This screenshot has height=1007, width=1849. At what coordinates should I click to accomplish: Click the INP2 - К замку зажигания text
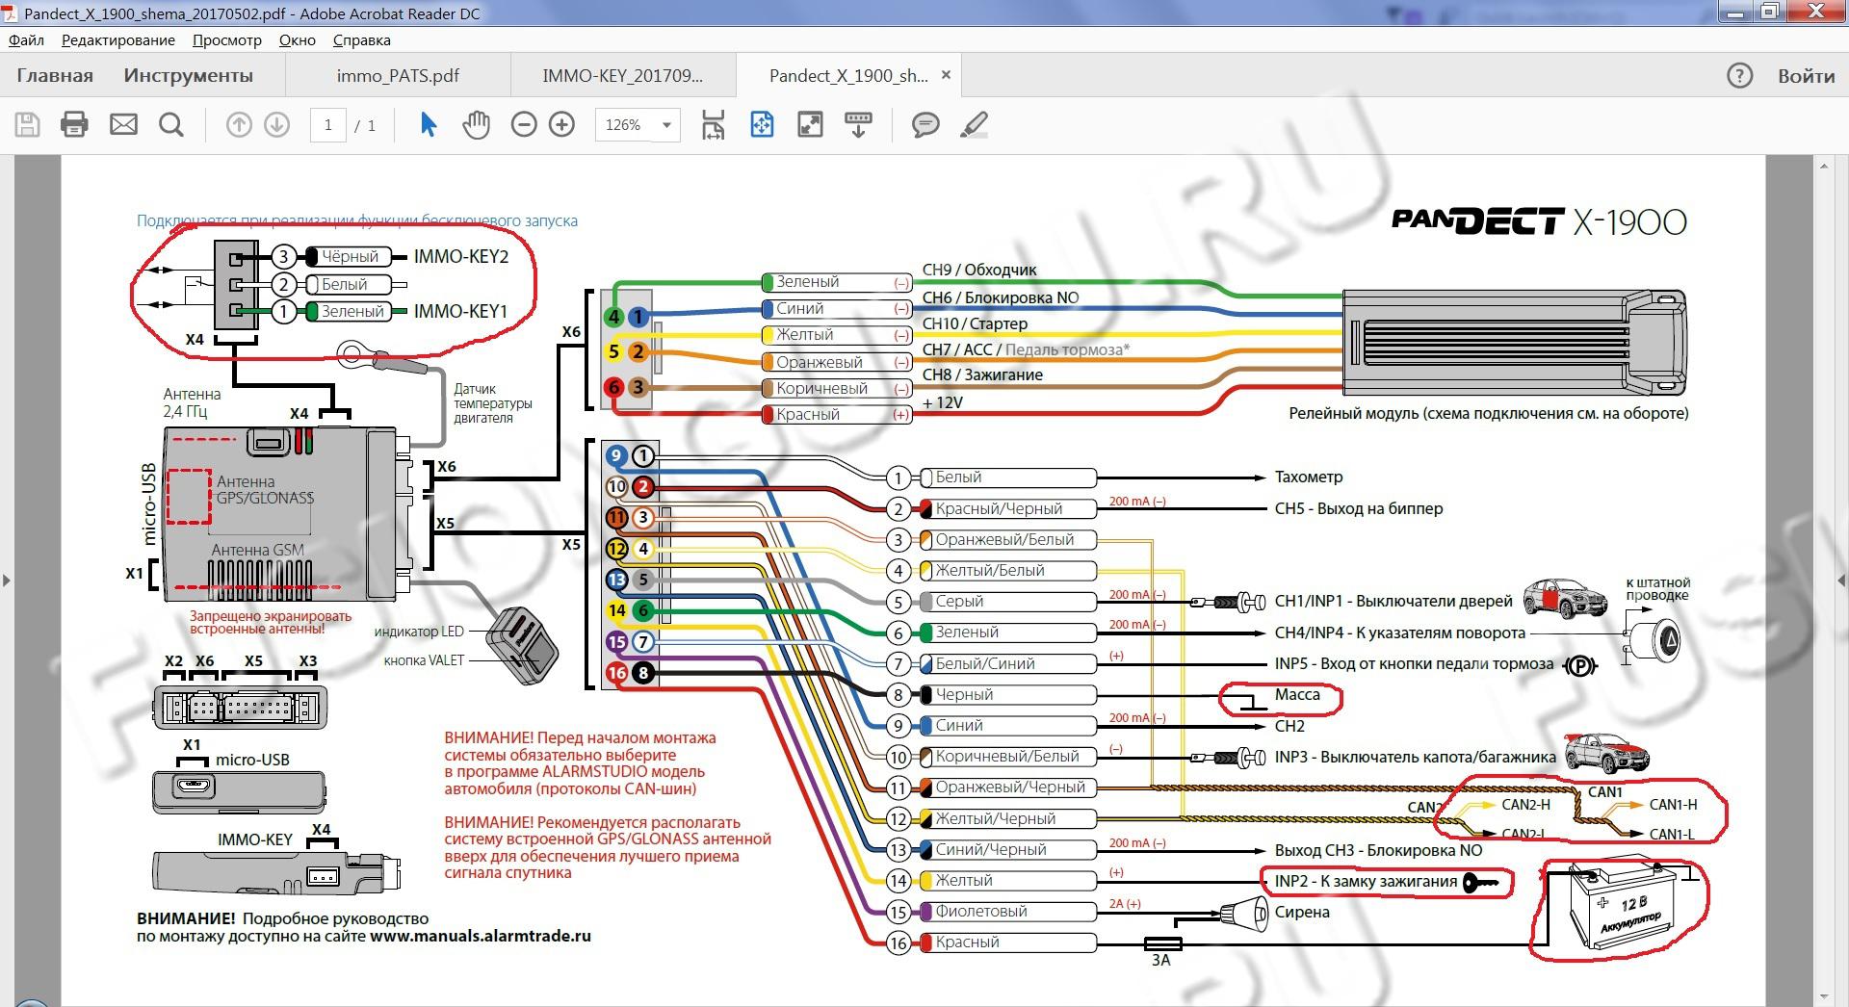pyautogui.click(x=1366, y=881)
